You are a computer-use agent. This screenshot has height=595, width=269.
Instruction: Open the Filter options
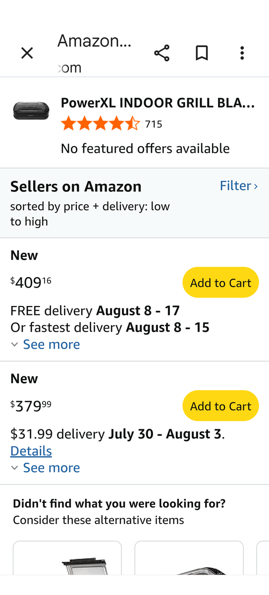[239, 185]
